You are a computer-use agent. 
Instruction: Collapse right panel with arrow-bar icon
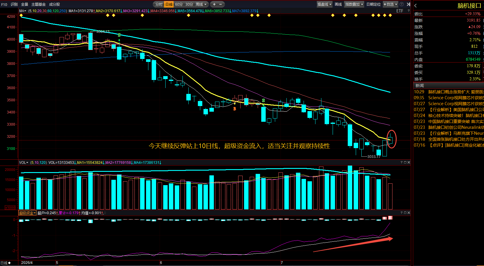[x=408, y=4]
